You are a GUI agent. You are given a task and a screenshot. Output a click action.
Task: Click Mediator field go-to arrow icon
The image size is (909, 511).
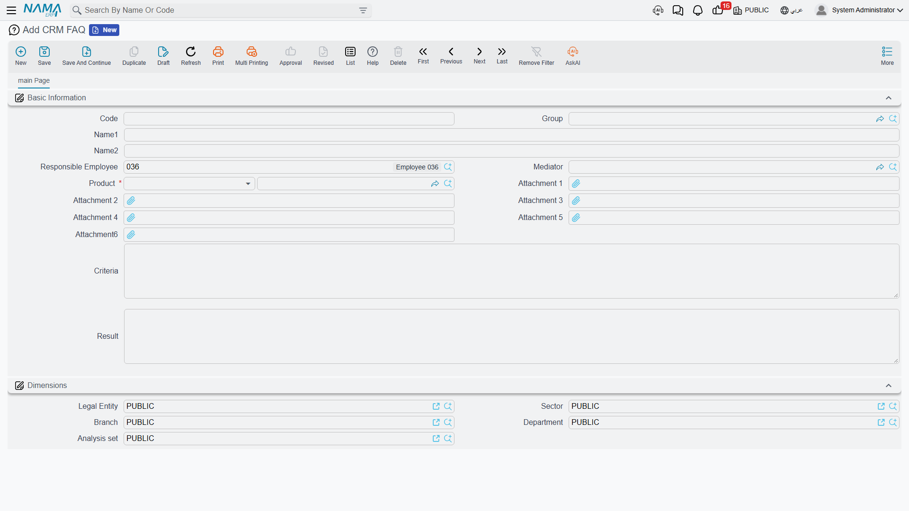[x=880, y=167]
